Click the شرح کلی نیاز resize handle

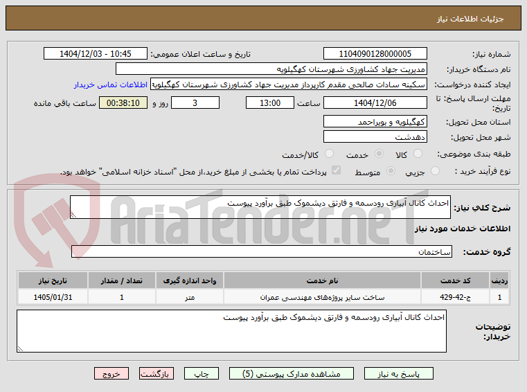click(73, 215)
